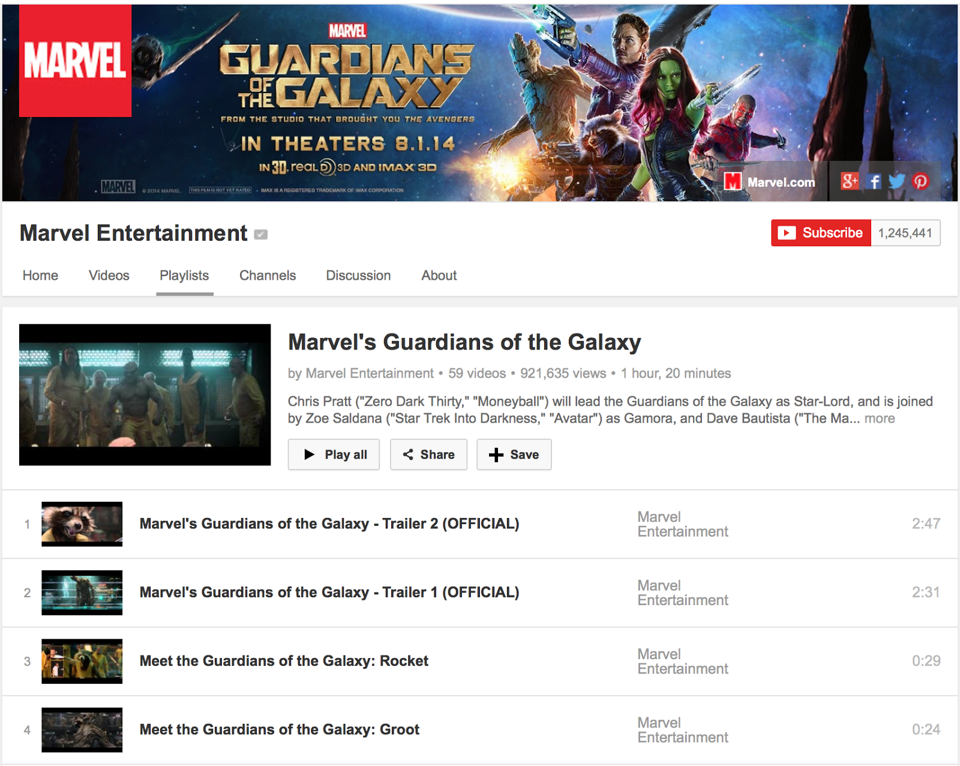Click the uploader name on the Rocket row
The width and height of the screenshot is (960, 766).
coord(683,661)
